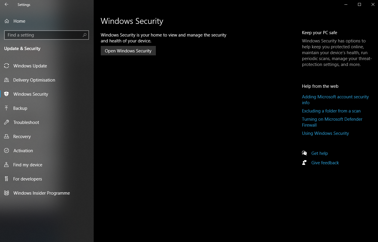Viewport: 378px width, 242px height.
Task: Click the Delivery Optimisation icon
Action: [x=6, y=80]
